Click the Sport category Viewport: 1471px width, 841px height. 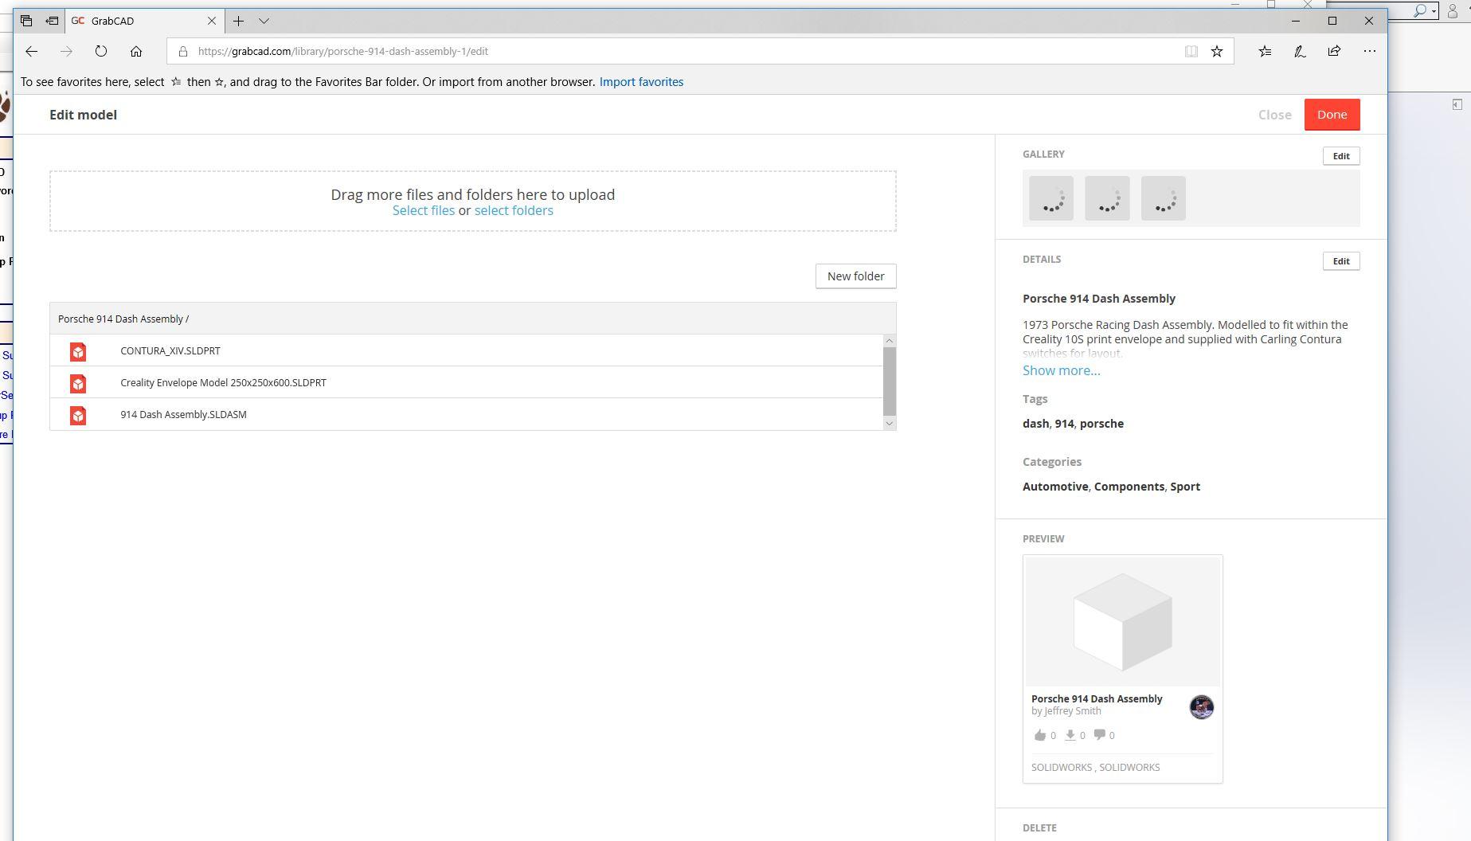tap(1185, 487)
